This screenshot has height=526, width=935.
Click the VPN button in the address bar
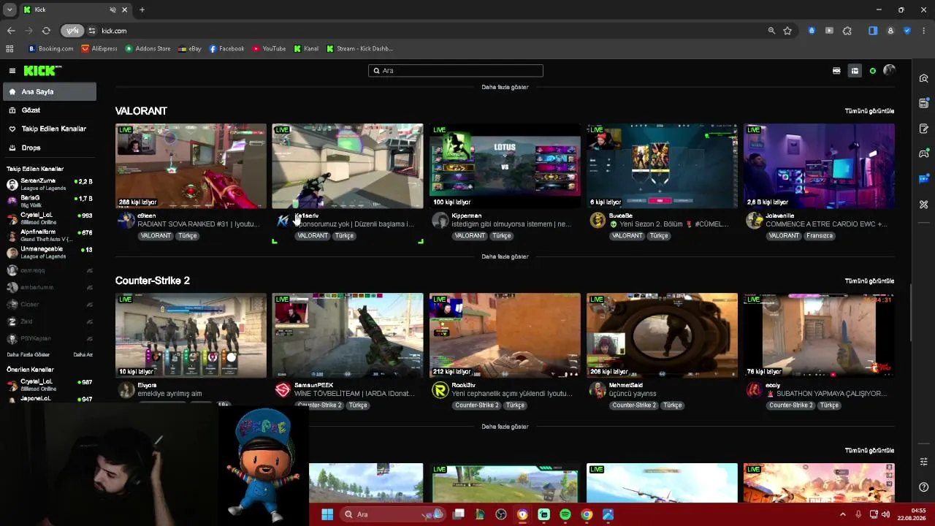72,31
